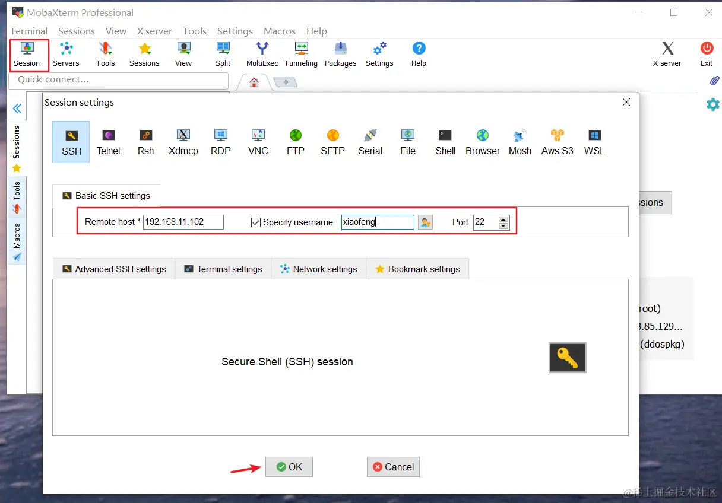Click the user credentials manager icon

coord(425,222)
